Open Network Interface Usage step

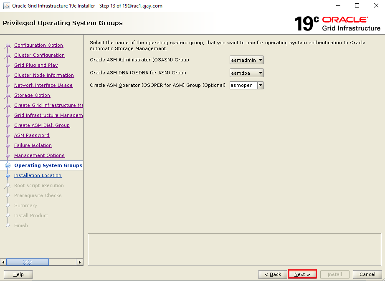coord(43,85)
